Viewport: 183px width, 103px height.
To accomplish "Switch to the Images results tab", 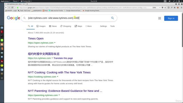I will coord(41,26).
